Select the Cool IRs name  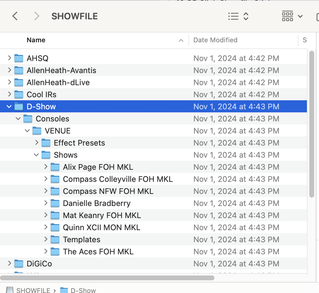tap(41, 95)
